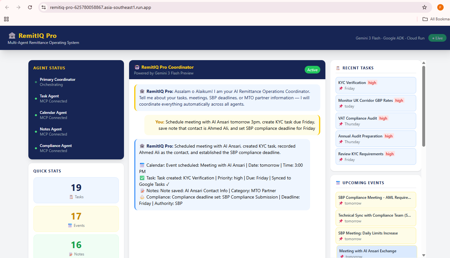Bookmark this page with the star icon
The width and height of the screenshot is (450, 258).
pos(425,7)
